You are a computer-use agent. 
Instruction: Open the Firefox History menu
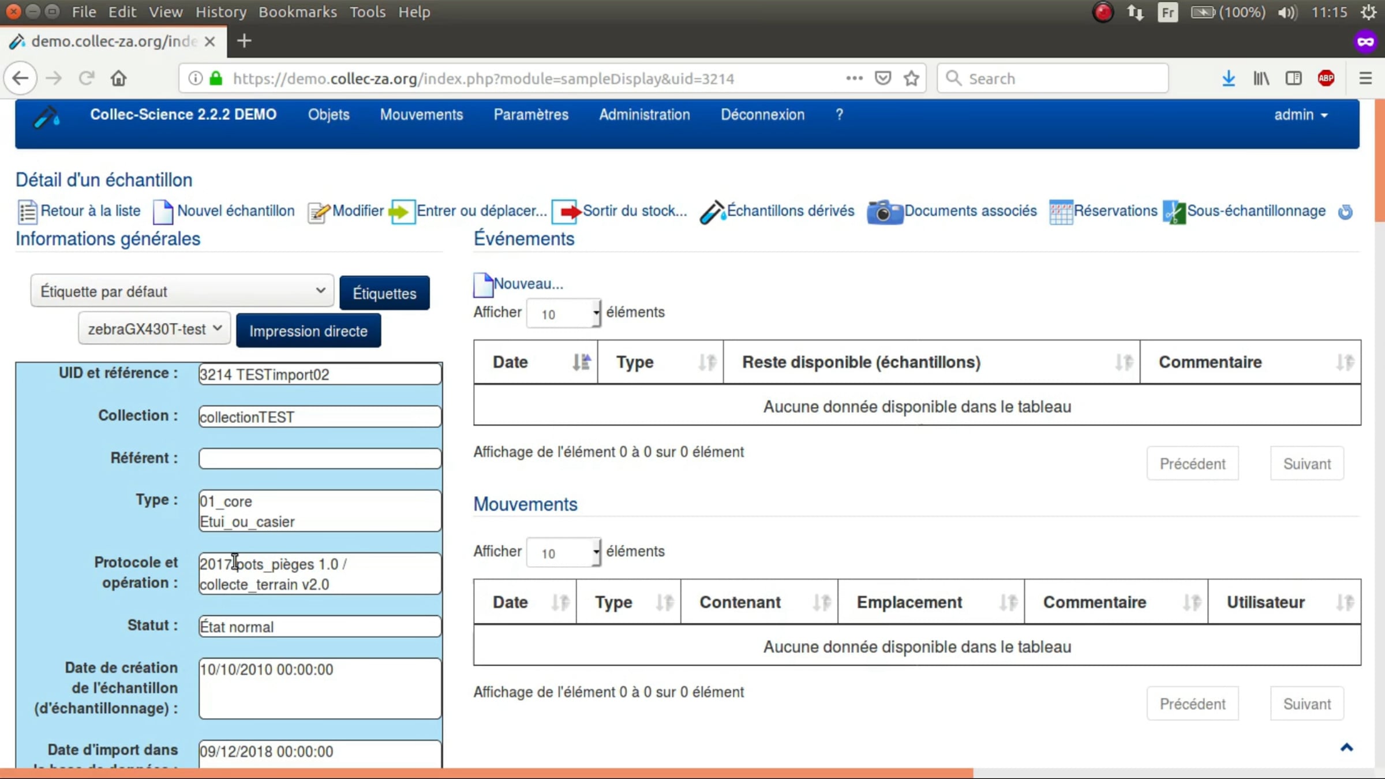[221, 12]
